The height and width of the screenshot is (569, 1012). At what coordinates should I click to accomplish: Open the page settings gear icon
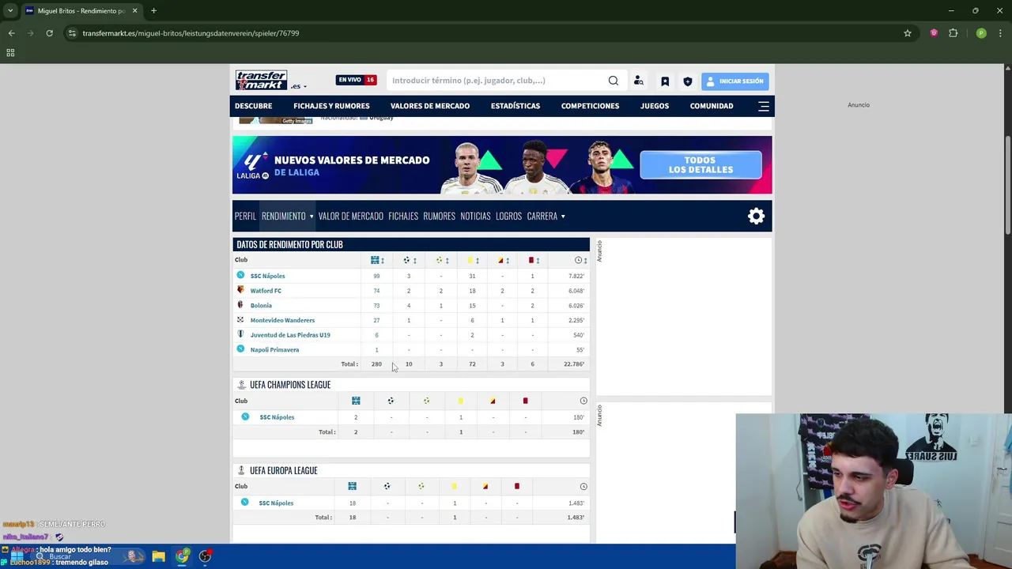point(757,216)
